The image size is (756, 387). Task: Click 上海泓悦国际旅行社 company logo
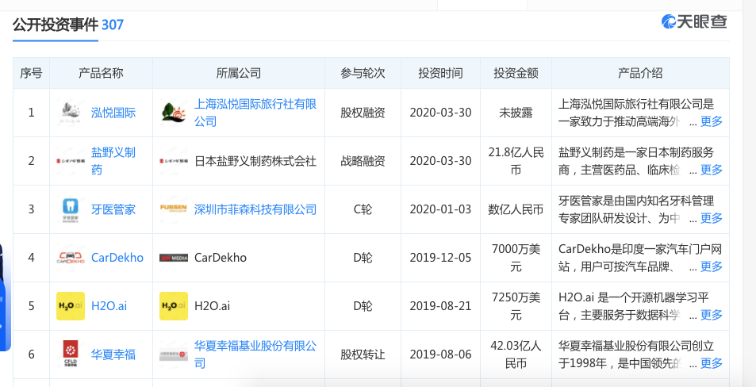pos(174,113)
